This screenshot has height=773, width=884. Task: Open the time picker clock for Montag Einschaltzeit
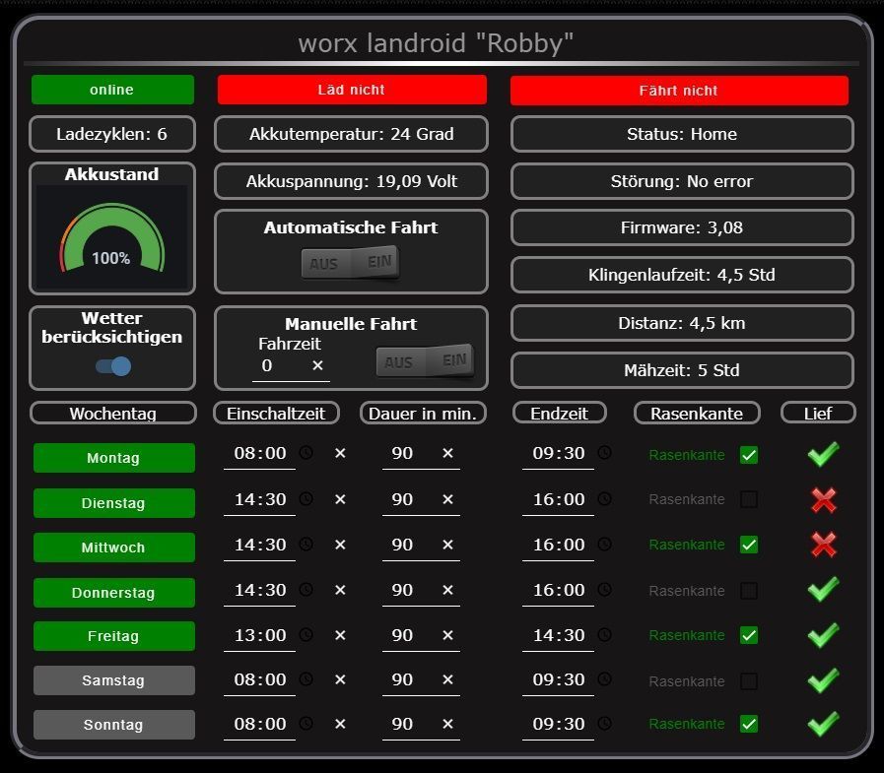[306, 452]
